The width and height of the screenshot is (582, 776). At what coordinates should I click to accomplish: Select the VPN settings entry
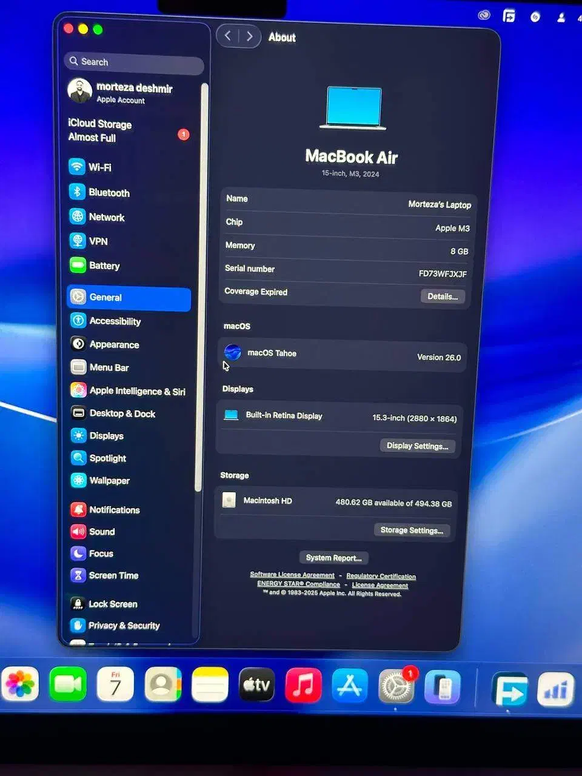click(78, 241)
